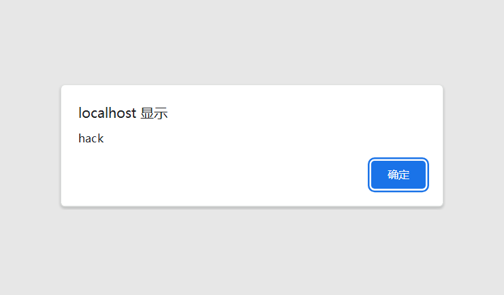Click the word 'localhost' in title
Screen dimensions: 504x295
click(x=108, y=113)
